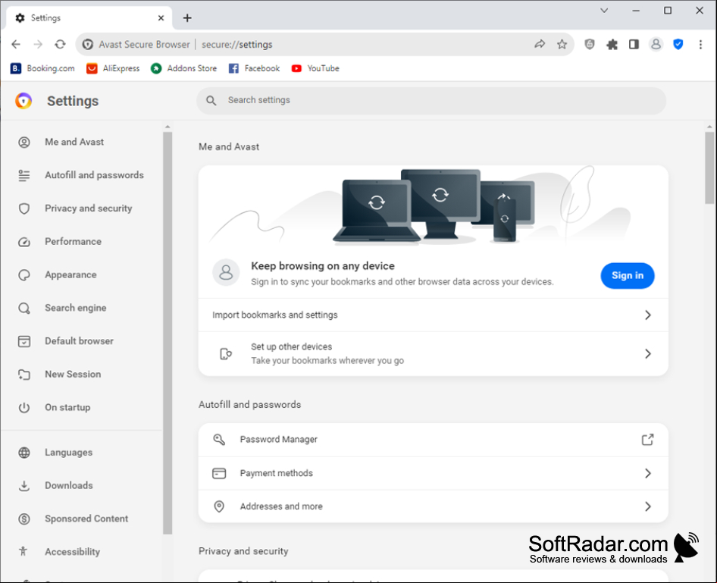Viewport: 717px width, 583px height.
Task: Open the Languages section
Action: (x=68, y=453)
